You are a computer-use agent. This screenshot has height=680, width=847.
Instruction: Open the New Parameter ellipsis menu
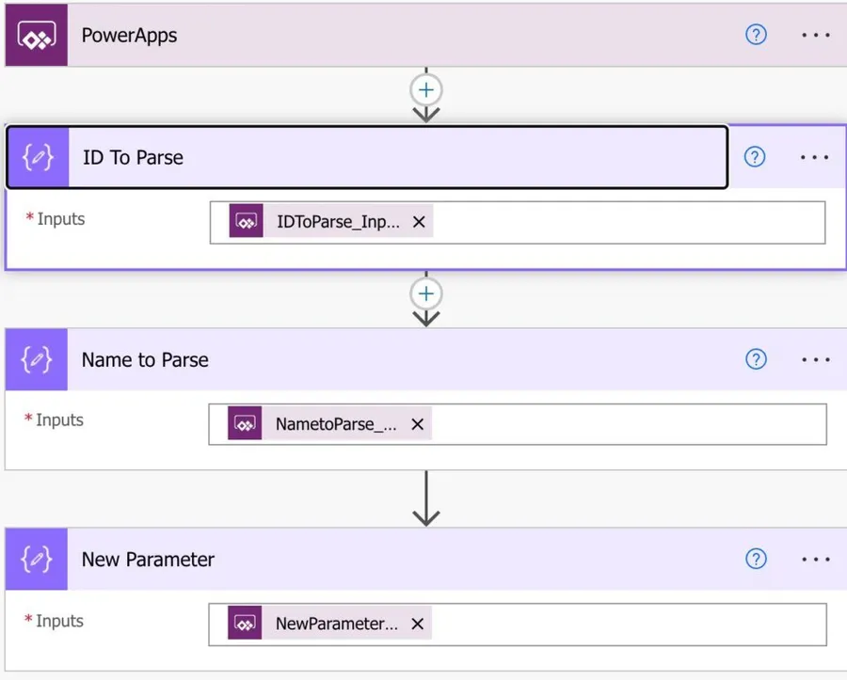coord(815,560)
